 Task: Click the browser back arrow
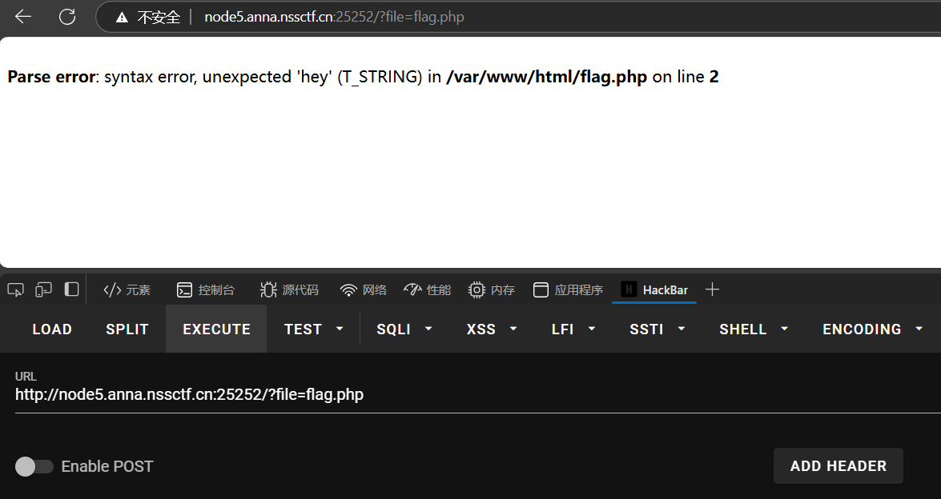point(23,17)
